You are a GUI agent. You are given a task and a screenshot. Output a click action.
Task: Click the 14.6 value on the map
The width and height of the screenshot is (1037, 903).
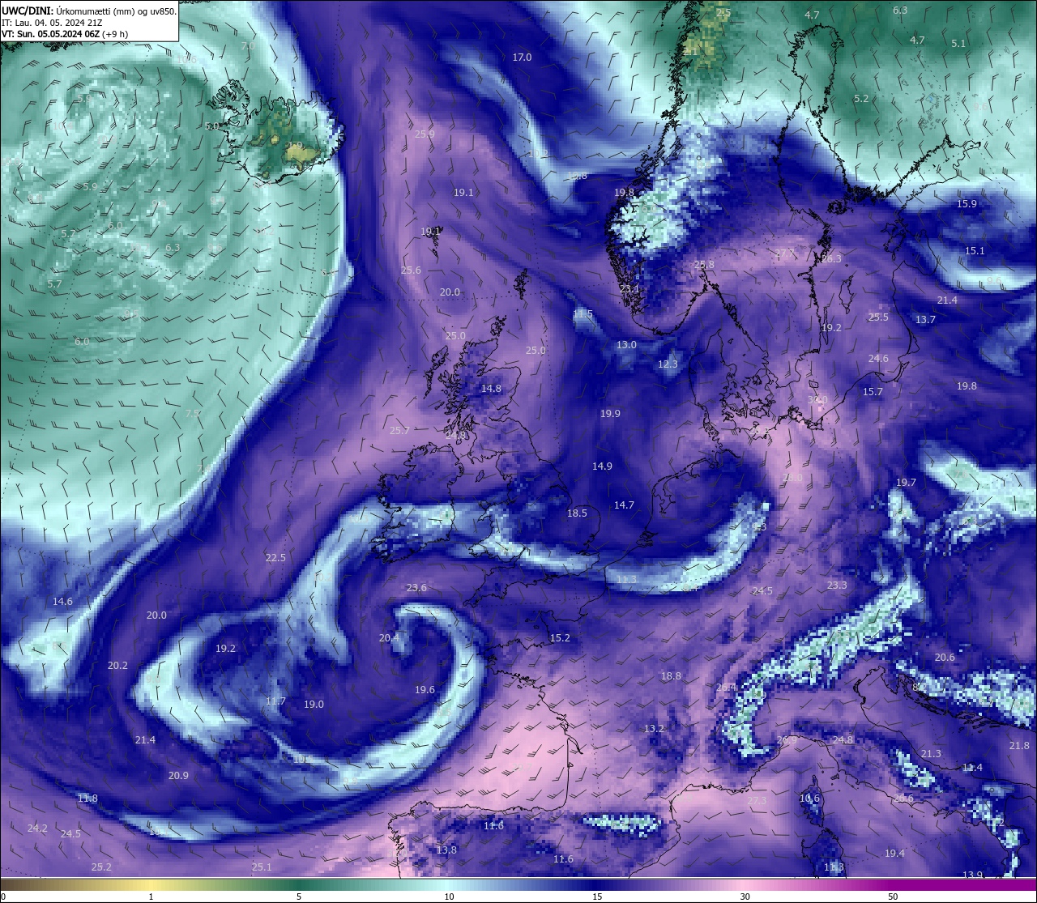tap(62, 602)
